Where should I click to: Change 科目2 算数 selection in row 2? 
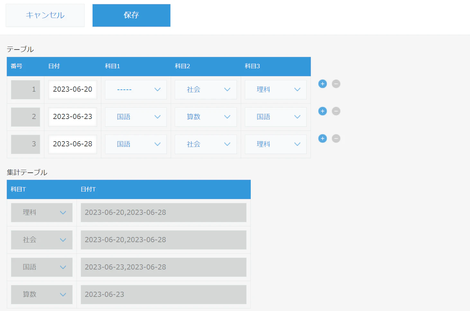pyautogui.click(x=206, y=117)
